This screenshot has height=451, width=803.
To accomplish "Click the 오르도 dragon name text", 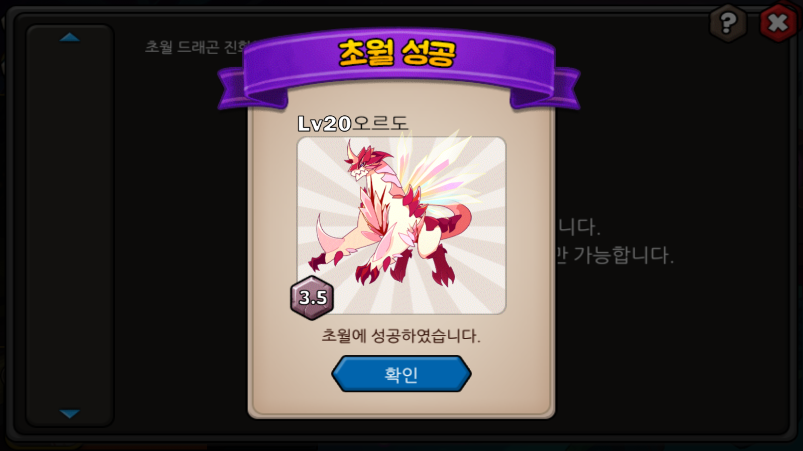I will [x=379, y=123].
